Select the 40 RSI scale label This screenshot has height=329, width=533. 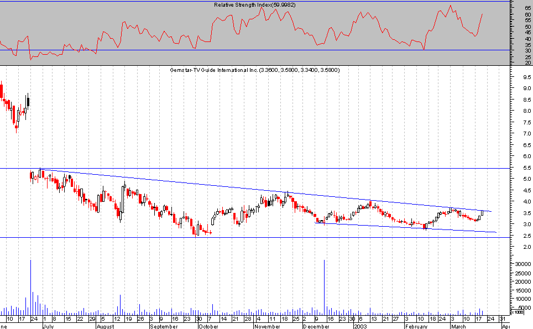(x=528, y=39)
